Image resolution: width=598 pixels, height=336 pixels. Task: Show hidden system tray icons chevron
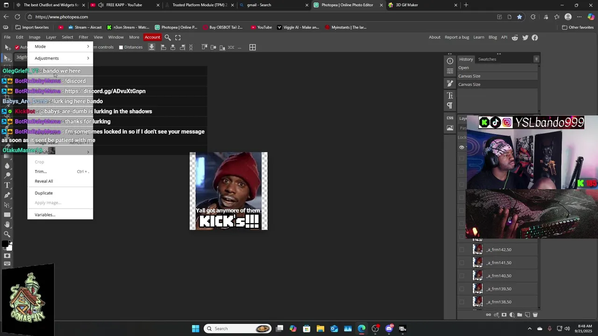click(529, 329)
